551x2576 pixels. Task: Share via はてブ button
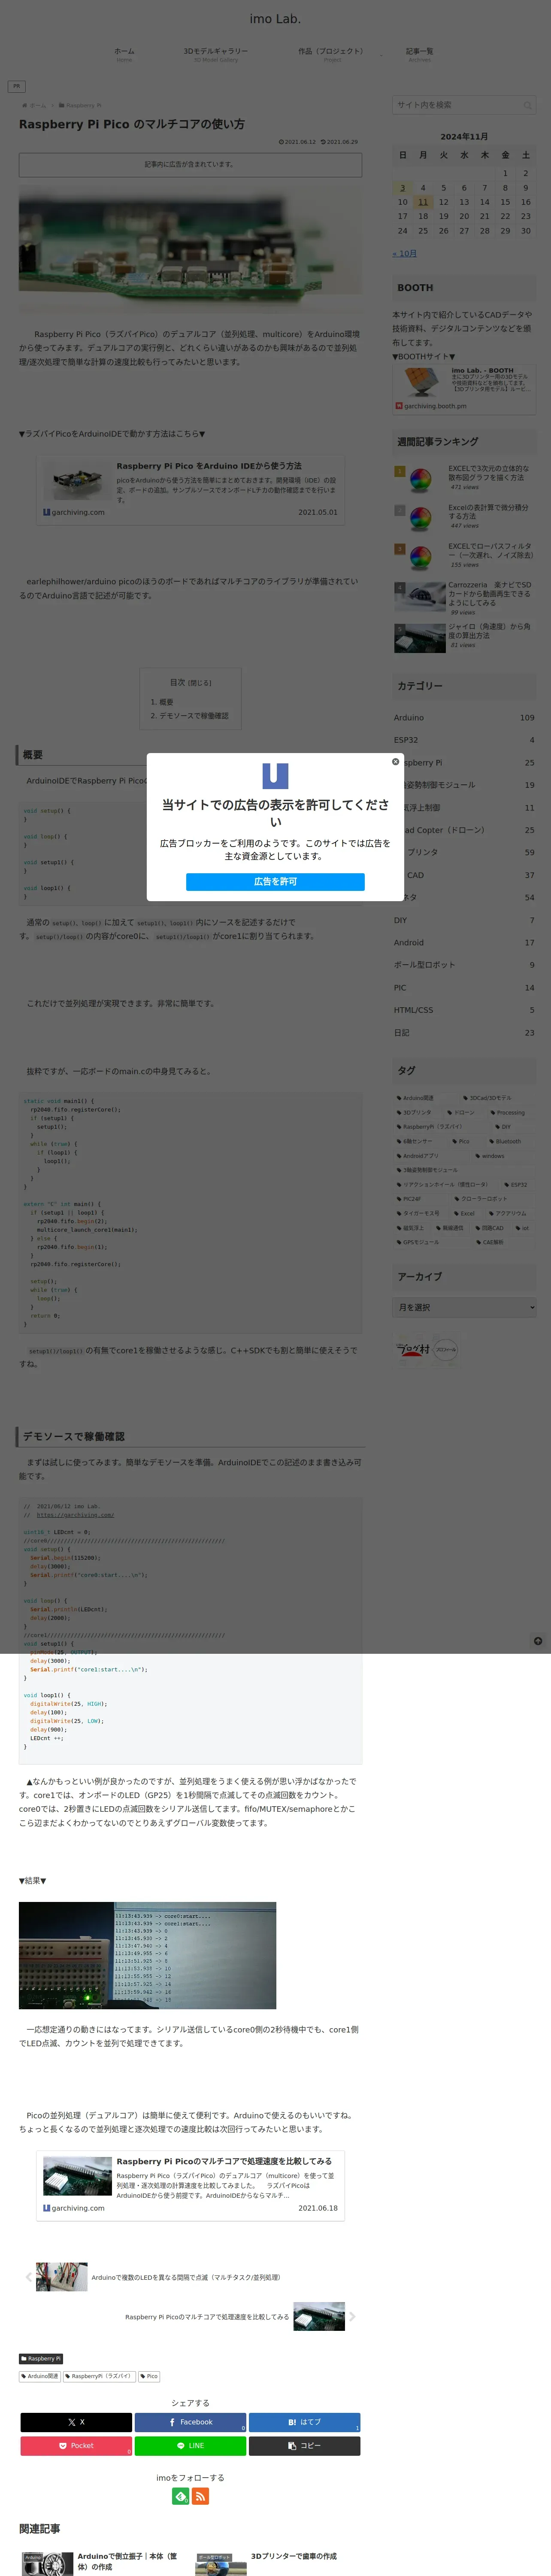[x=304, y=2422]
